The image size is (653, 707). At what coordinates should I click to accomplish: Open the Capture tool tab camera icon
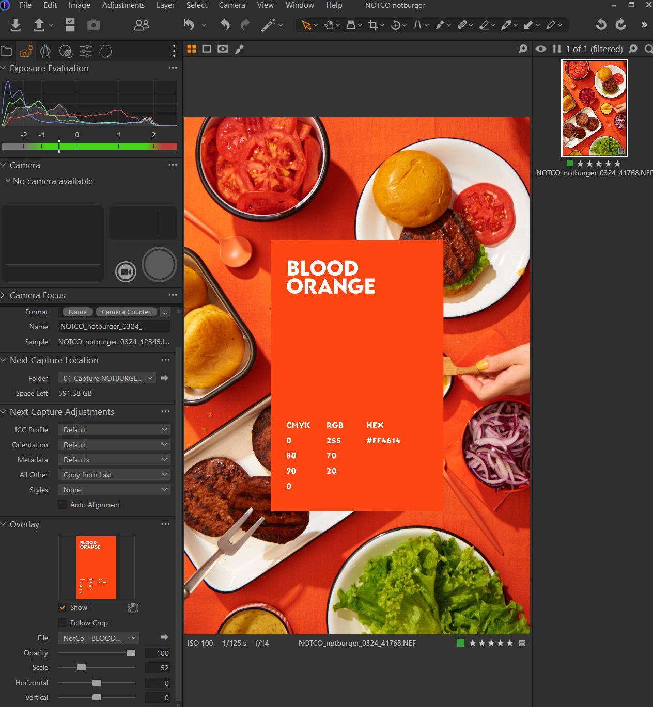pos(26,51)
